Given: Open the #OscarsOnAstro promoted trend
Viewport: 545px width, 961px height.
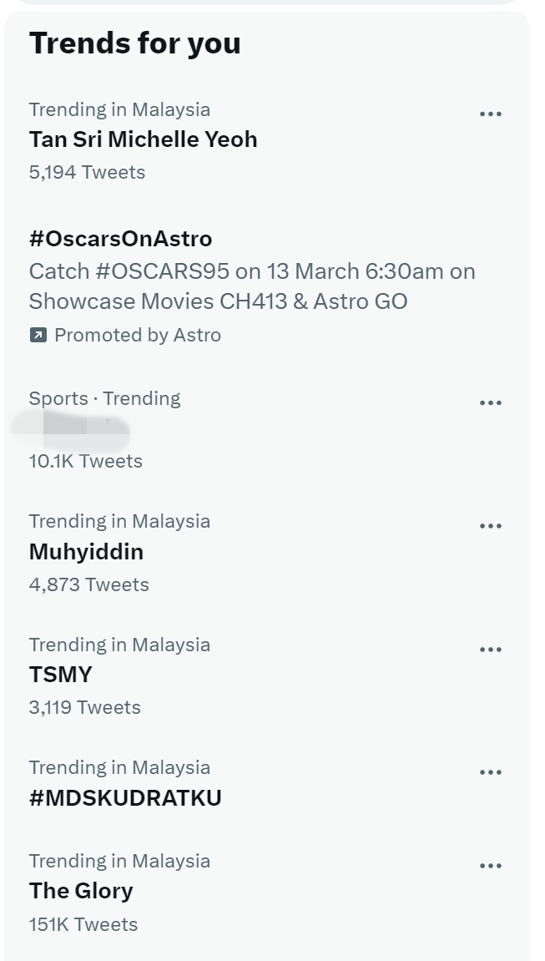Looking at the screenshot, I should tap(120, 239).
